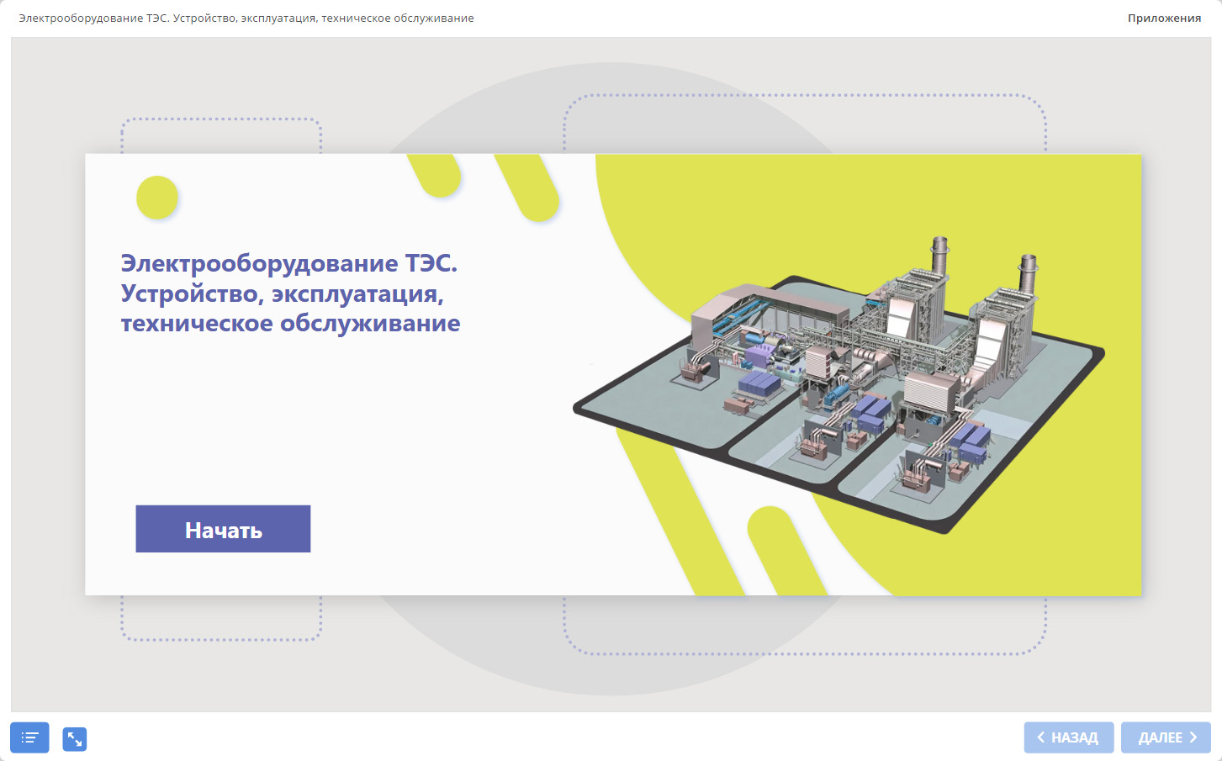Click the right chimney of the power plant
Image resolution: width=1222 pixels, height=761 pixels.
click(x=1028, y=272)
